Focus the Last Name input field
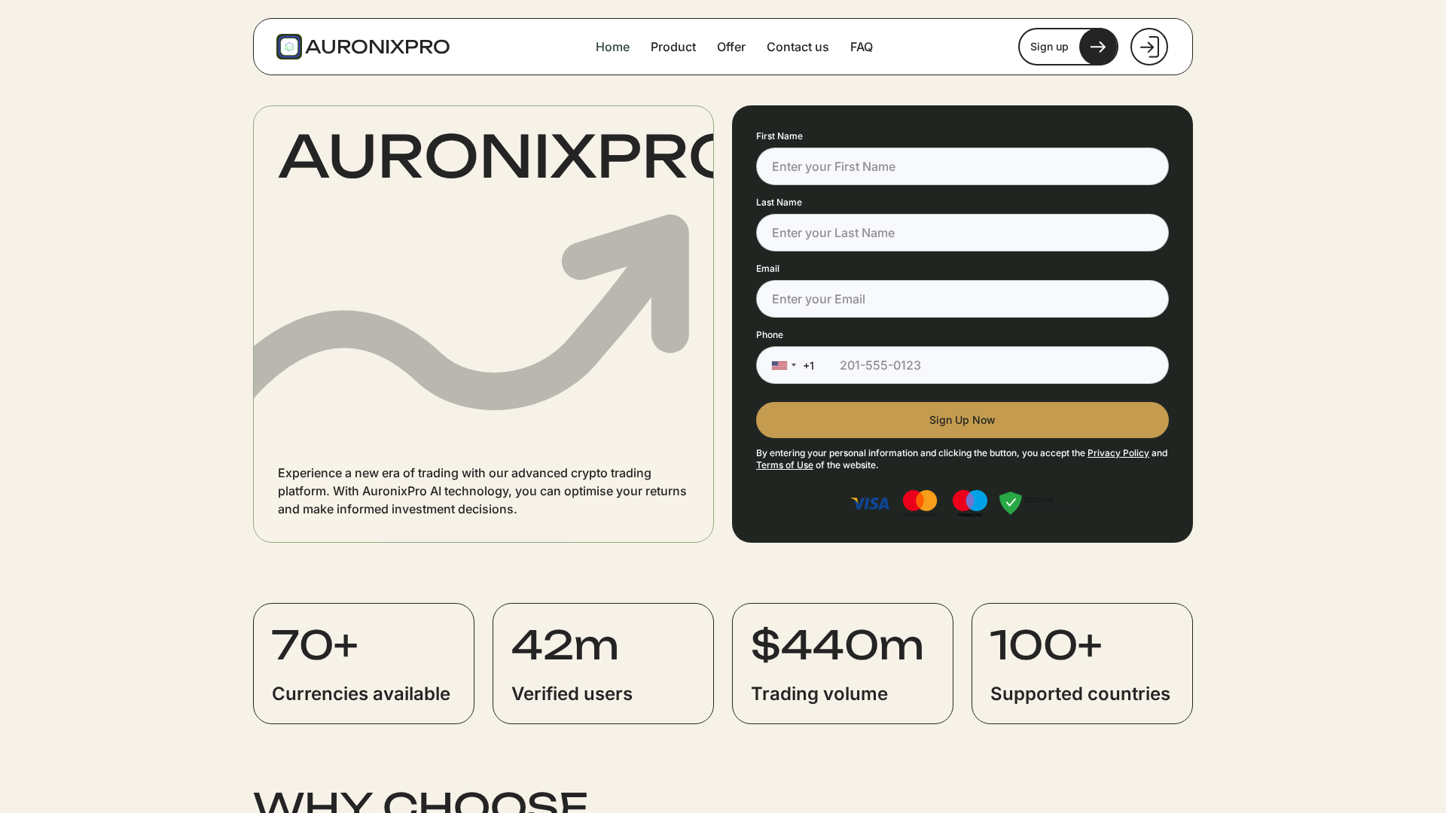The image size is (1446, 813). [962, 233]
